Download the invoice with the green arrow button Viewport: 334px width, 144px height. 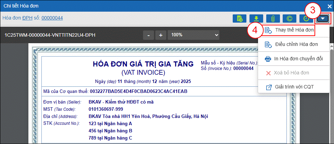pyautogui.click(x=256, y=19)
